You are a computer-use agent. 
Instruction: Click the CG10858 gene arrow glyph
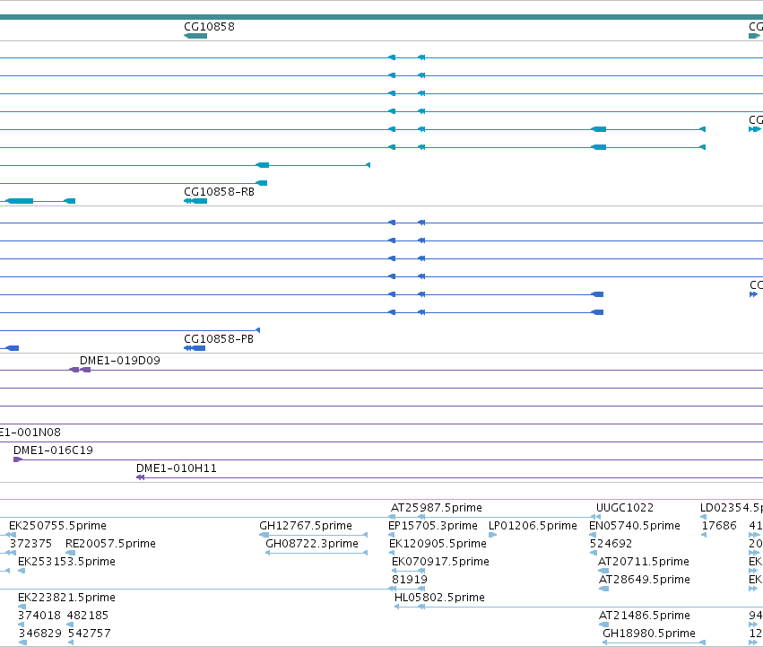[x=195, y=36]
